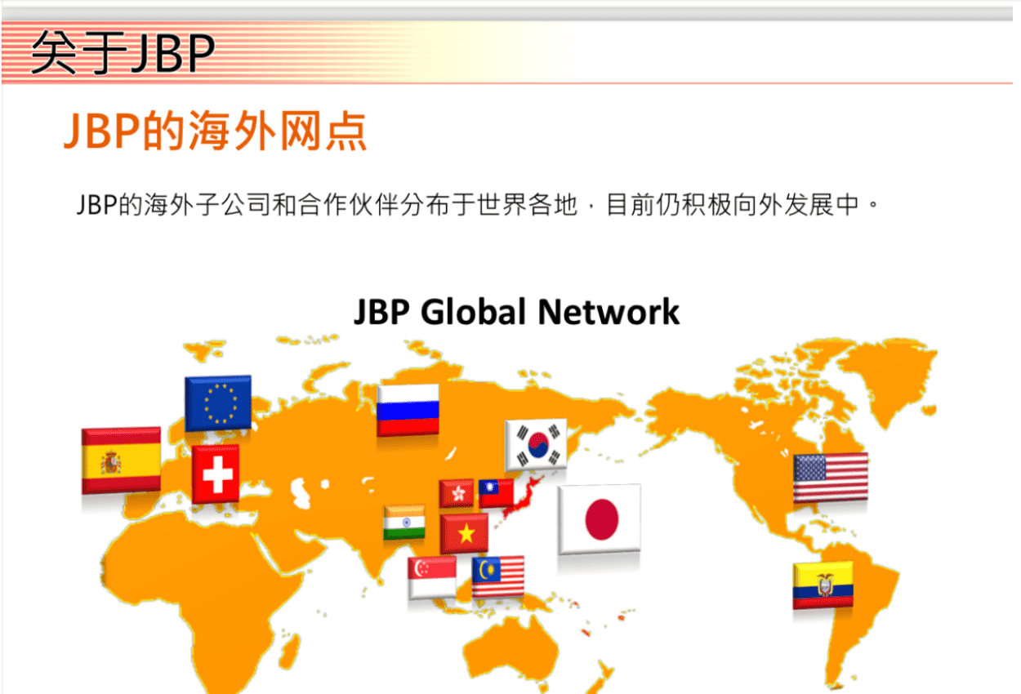
Task: Click the Spain flag icon
Action: tap(121, 460)
